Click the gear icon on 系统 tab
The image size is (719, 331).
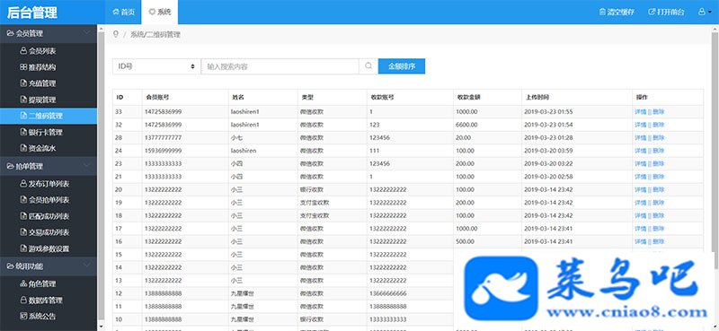click(x=152, y=12)
